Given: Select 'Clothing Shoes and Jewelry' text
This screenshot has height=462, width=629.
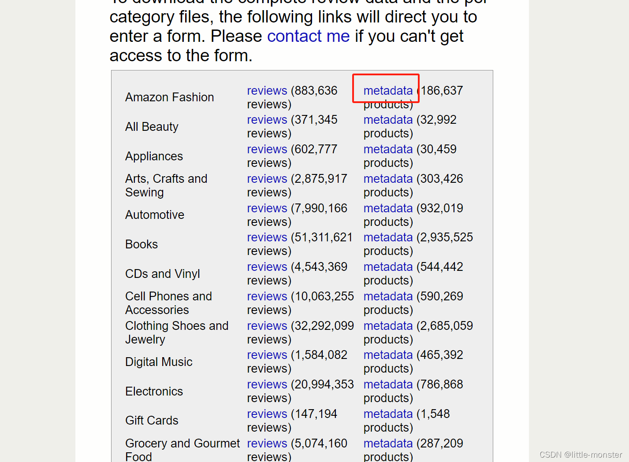Looking at the screenshot, I should click(177, 333).
